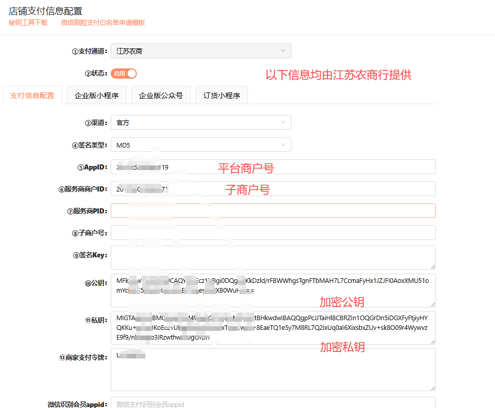Open the 微信刷脸支付白名单申请模板 link
Viewport: 495px width, 408px height.
(x=103, y=23)
